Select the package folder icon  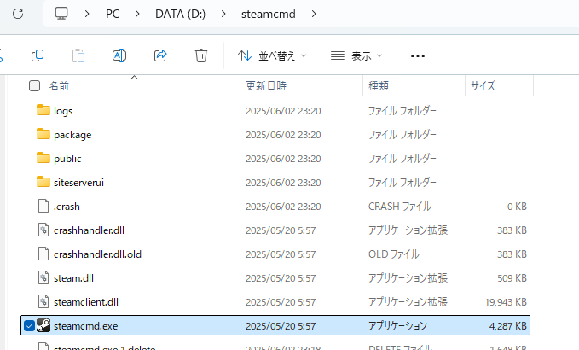[x=43, y=134]
